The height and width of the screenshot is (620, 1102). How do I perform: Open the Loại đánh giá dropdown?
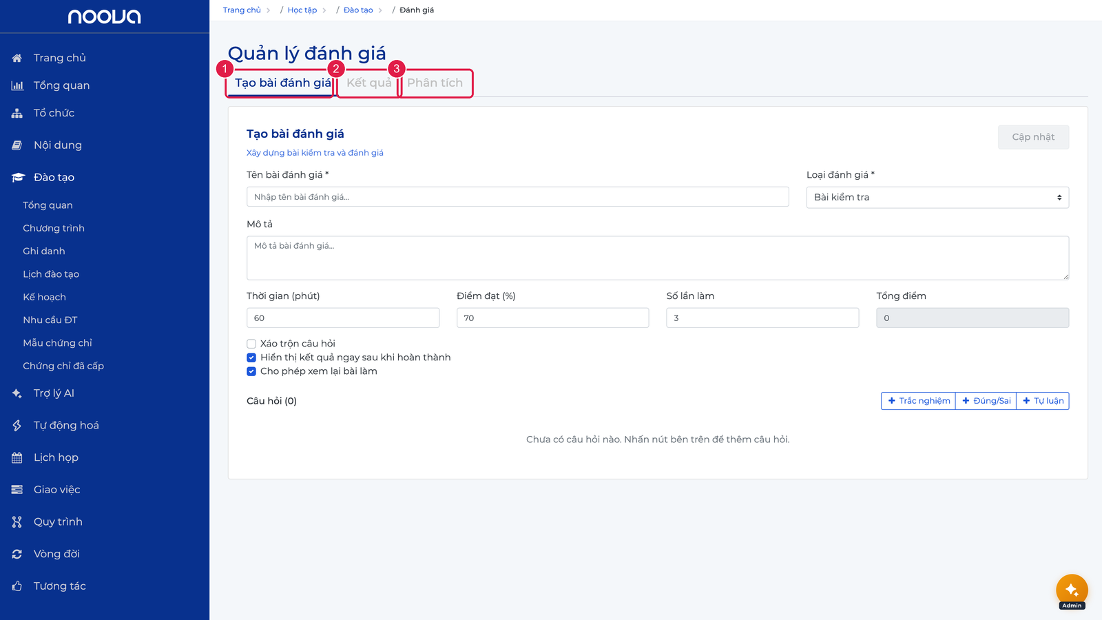(x=937, y=198)
